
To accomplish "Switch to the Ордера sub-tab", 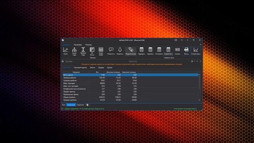I will point(101,68).
